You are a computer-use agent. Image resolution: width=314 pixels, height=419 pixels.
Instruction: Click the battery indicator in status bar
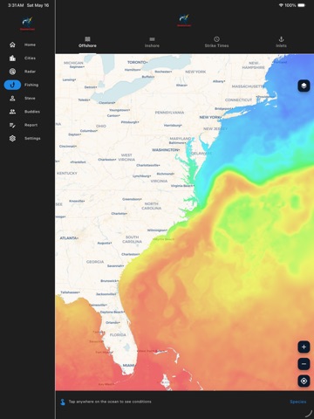point(302,5)
